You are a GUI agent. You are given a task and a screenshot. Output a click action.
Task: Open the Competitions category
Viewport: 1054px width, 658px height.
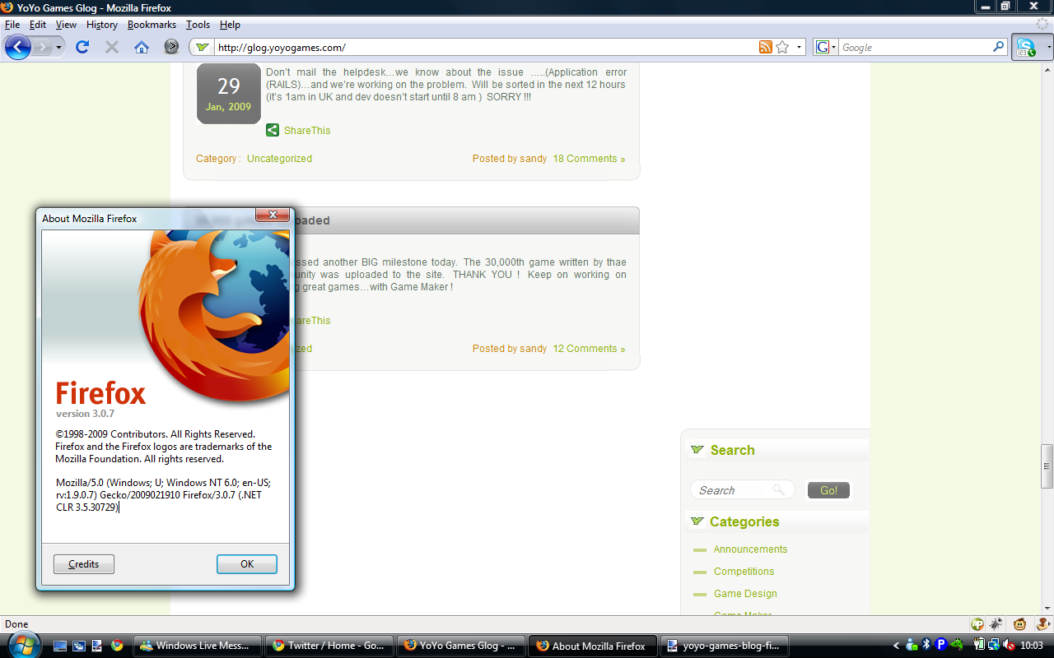pyautogui.click(x=744, y=572)
